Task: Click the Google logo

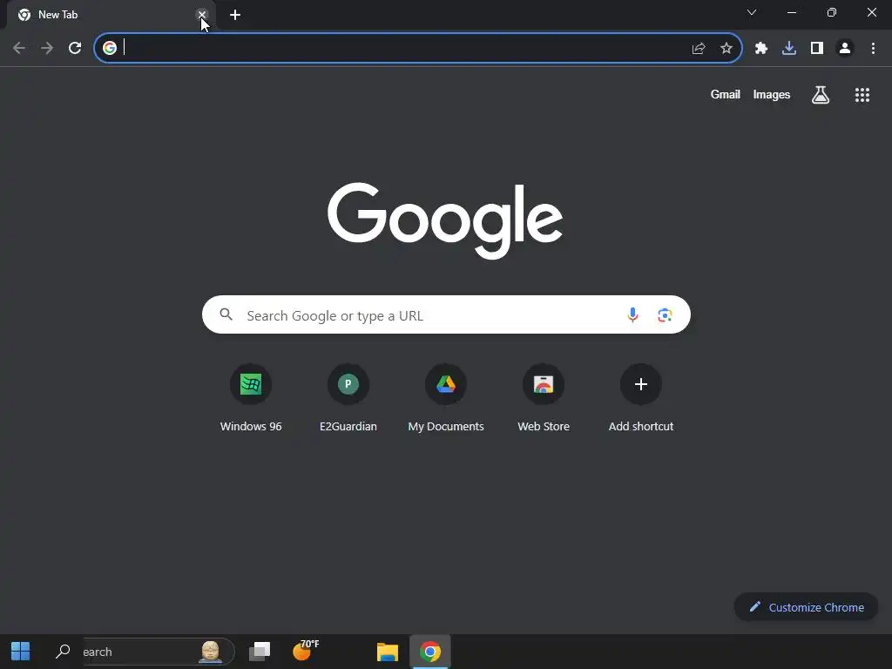Action: pos(445,220)
